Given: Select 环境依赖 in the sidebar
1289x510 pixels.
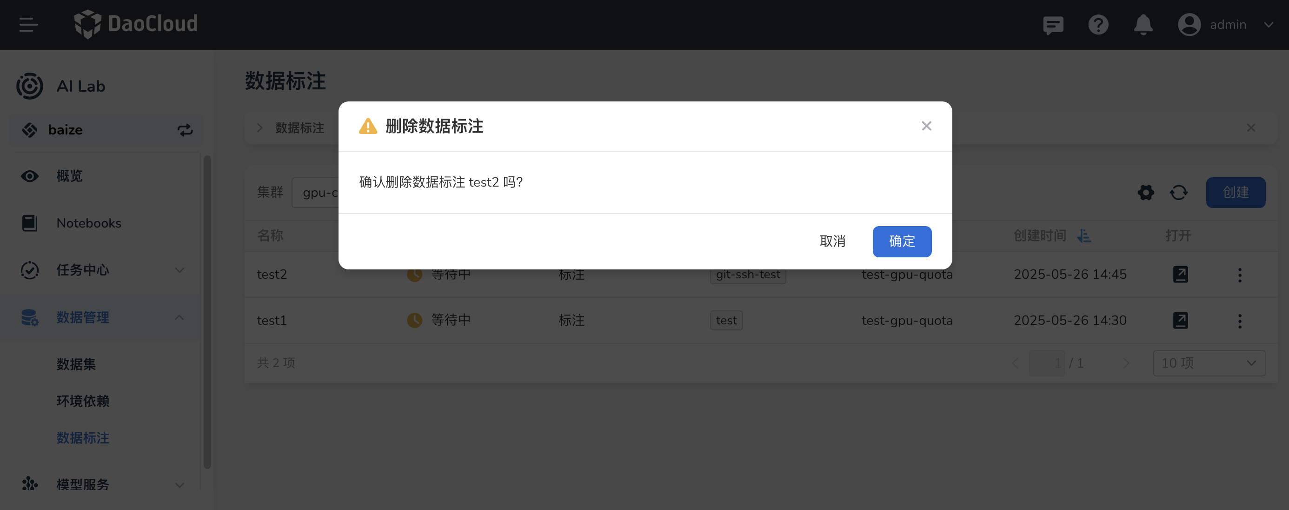Looking at the screenshot, I should (x=83, y=401).
